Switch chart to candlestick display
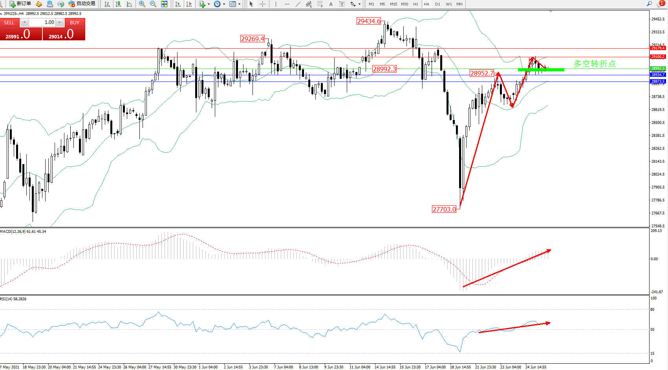This screenshot has height=370, width=668. click(118, 4)
